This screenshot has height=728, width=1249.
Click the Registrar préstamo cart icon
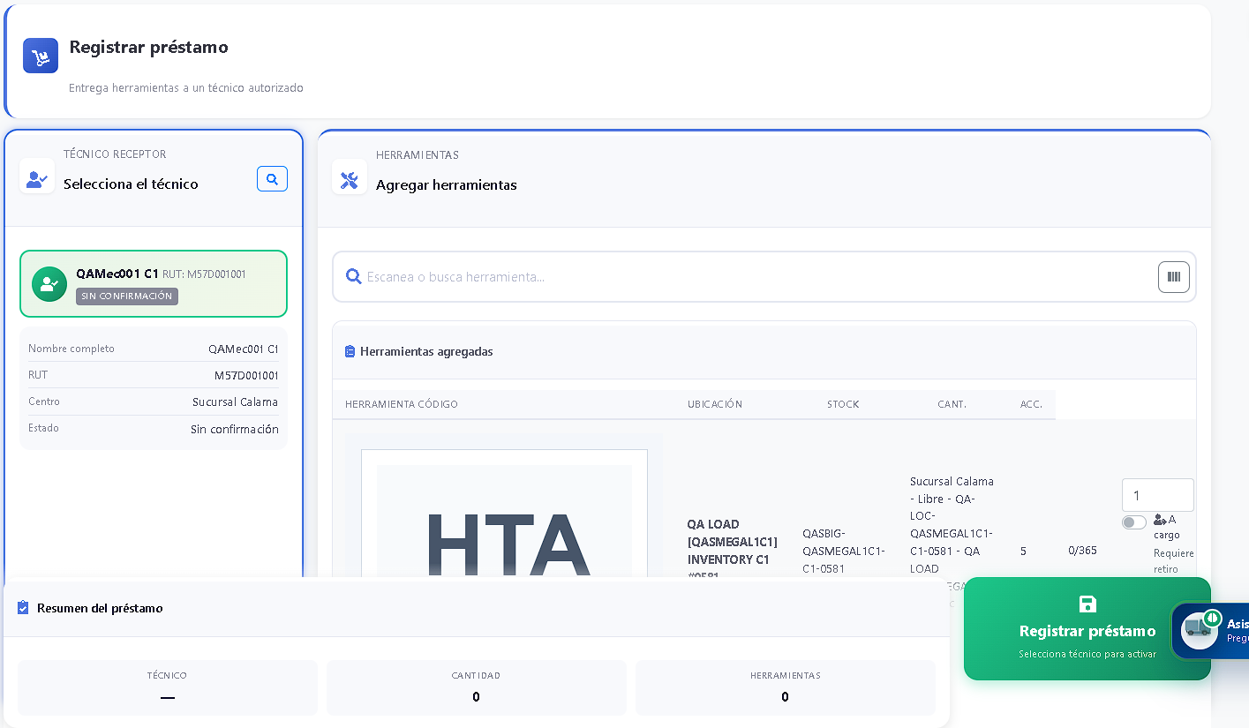41,56
